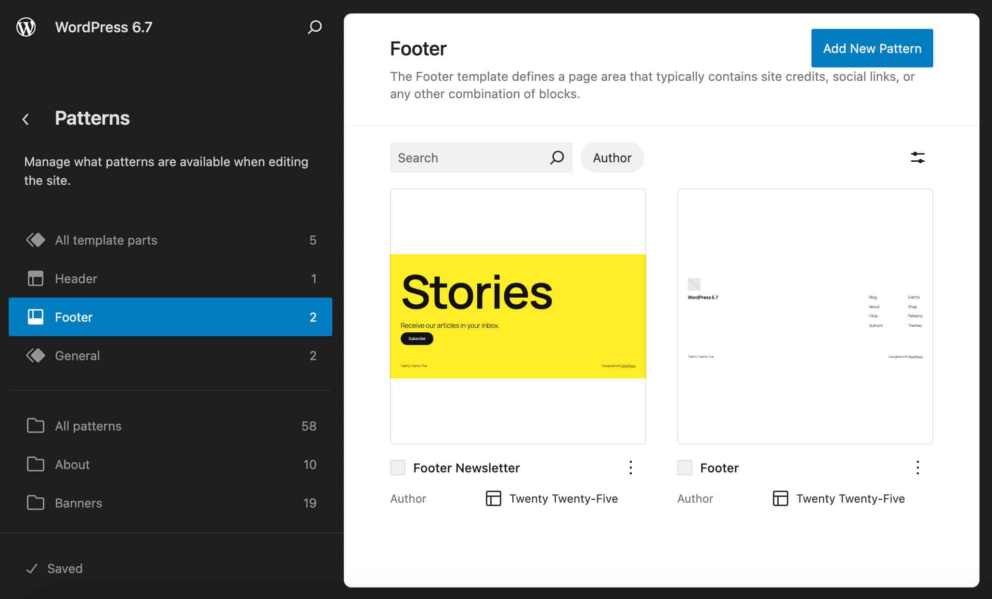Open the Author filter dropdown
The height and width of the screenshot is (599, 992).
(612, 157)
